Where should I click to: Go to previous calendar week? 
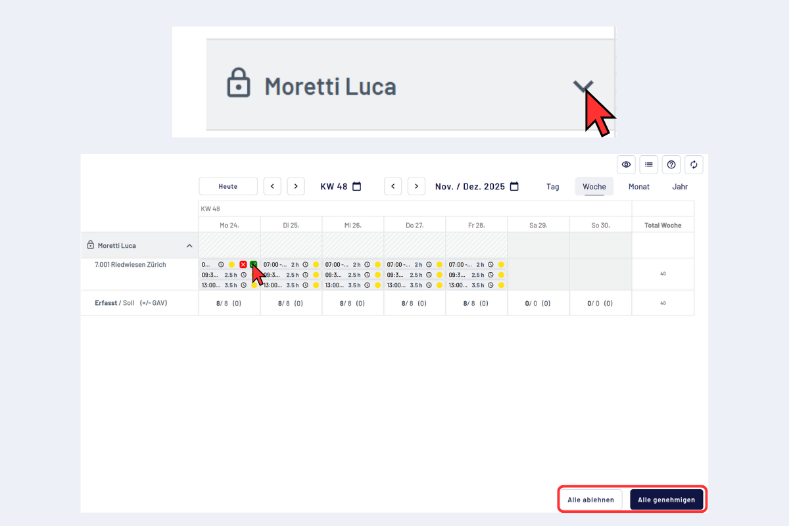coord(272,187)
